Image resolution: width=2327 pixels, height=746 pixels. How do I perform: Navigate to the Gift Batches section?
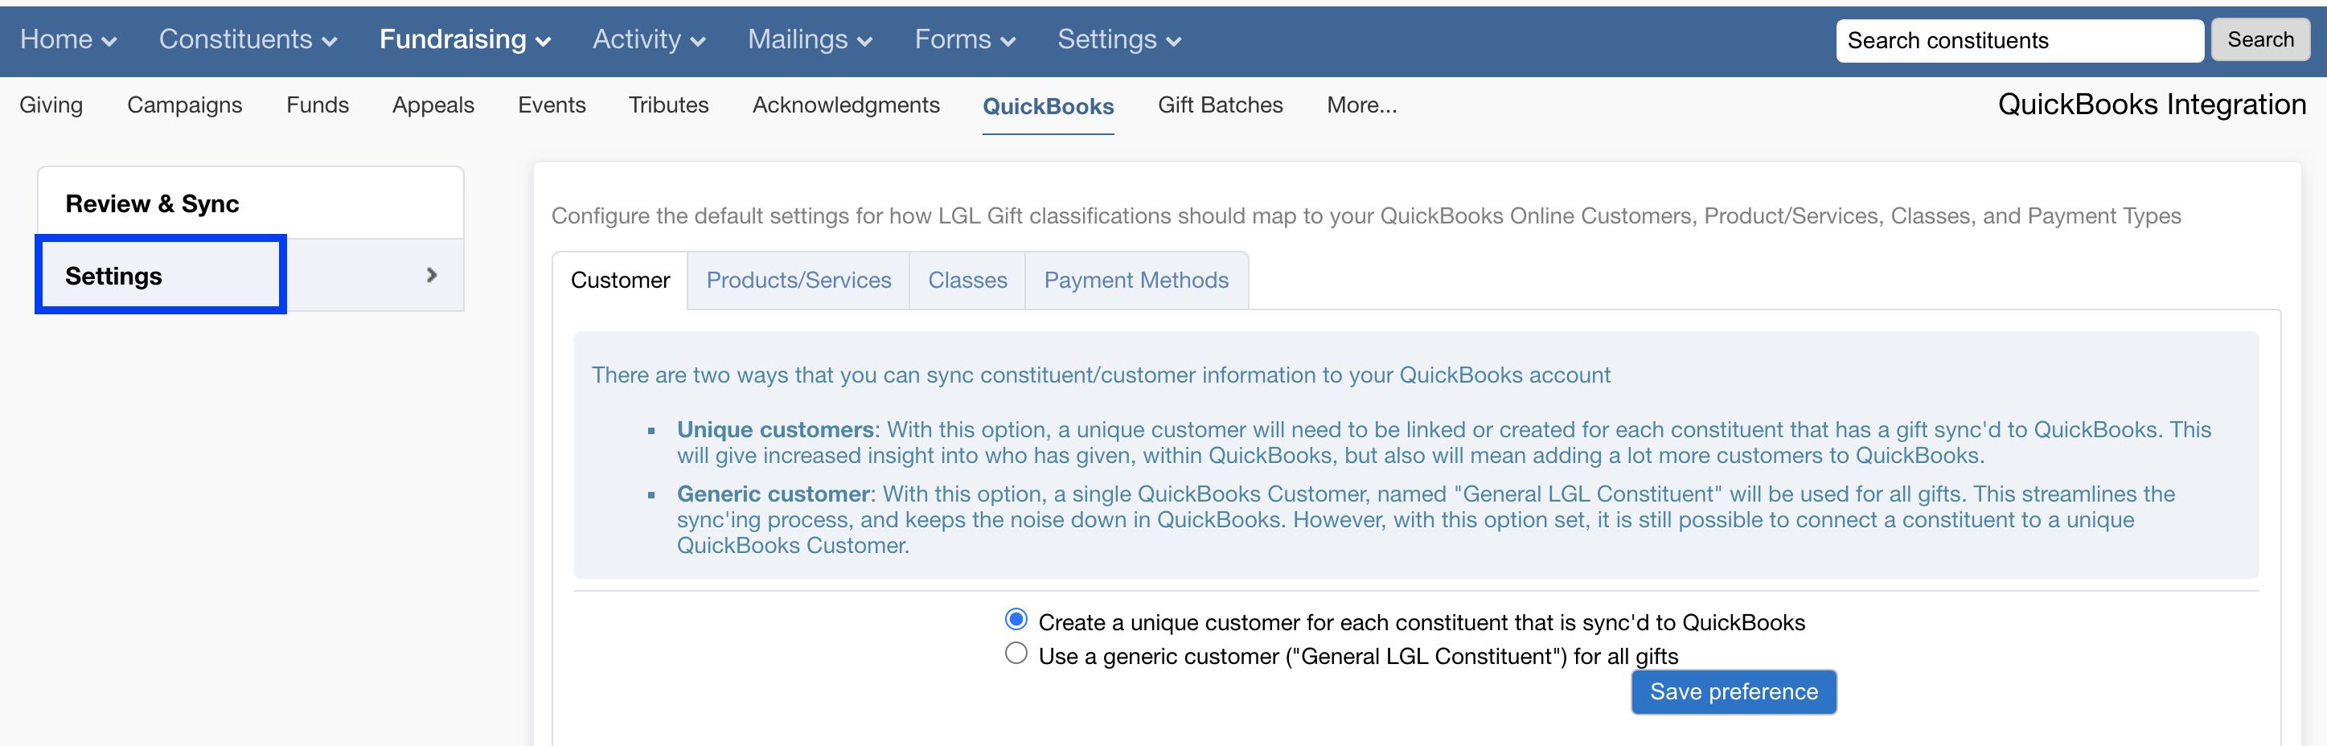(1221, 105)
